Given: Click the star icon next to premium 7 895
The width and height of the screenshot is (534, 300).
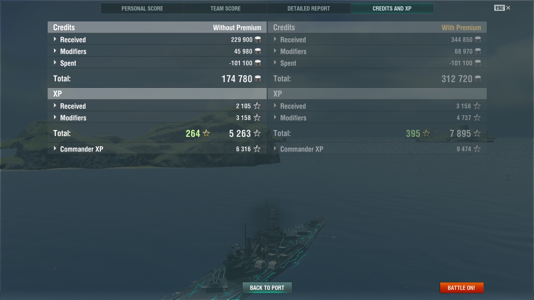Looking at the screenshot, I should click(477, 133).
